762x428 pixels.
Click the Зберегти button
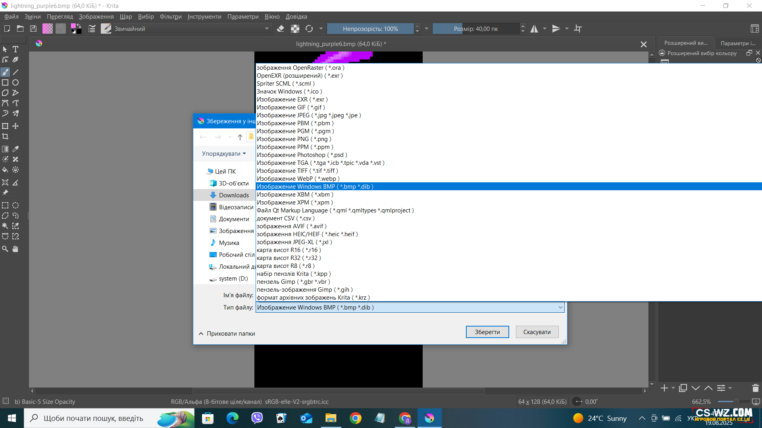click(x=487, y=332)
